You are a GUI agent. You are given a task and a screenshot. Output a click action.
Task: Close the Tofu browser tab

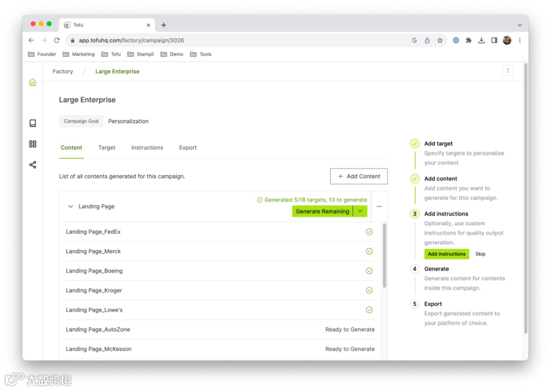tap(148, 25)
